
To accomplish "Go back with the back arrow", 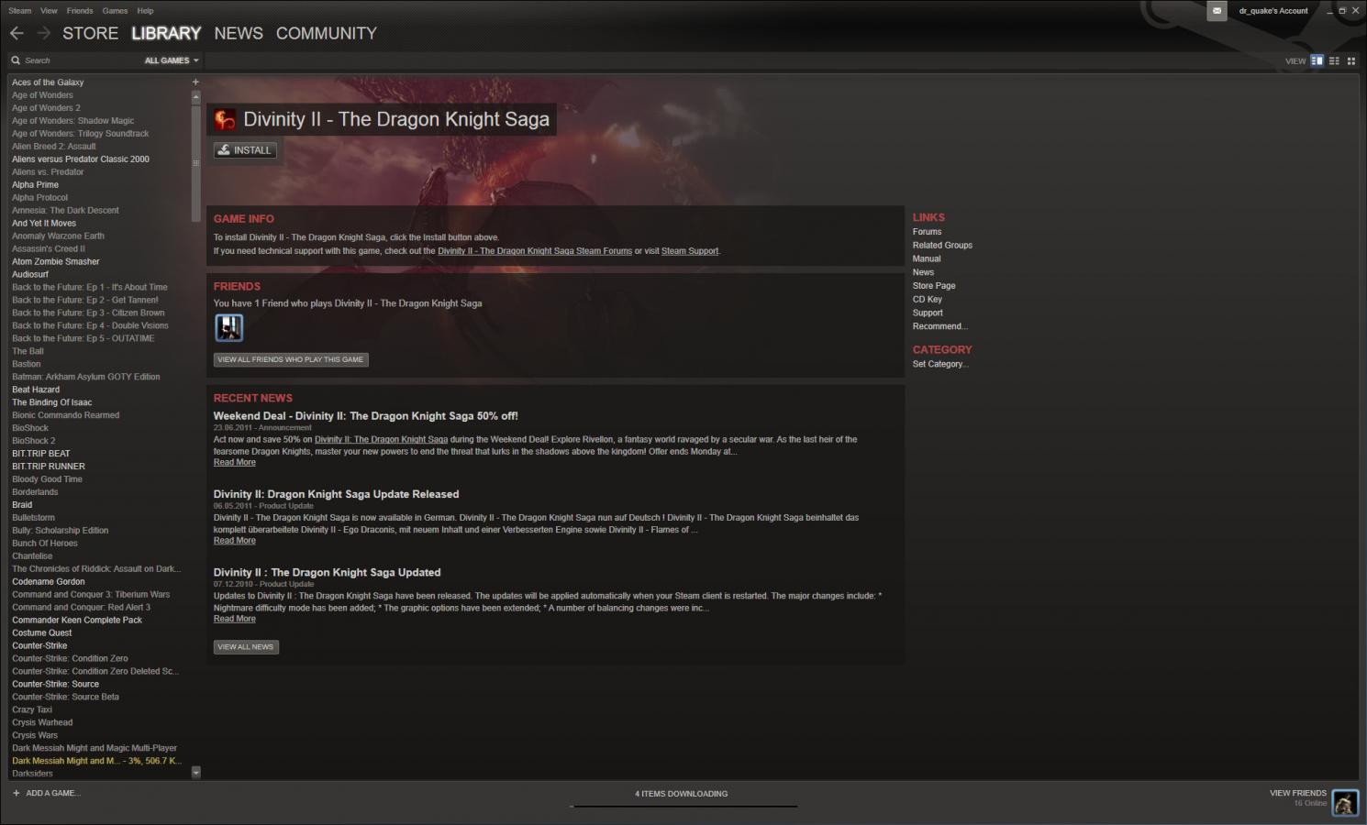I will point(17,33).
